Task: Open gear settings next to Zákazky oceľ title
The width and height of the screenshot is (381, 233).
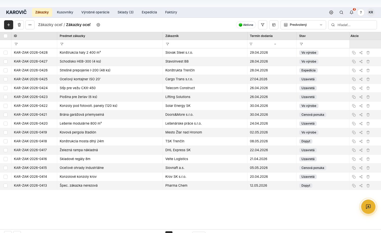Action: click(98, 25)
